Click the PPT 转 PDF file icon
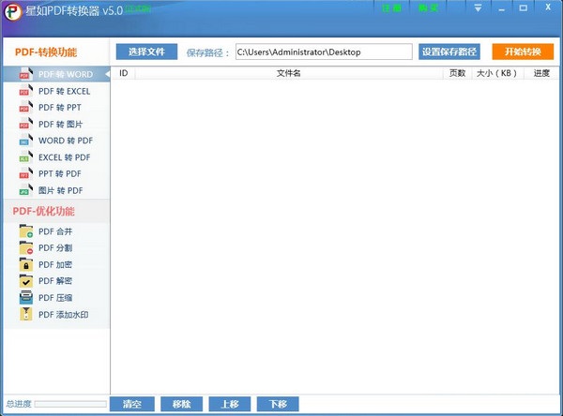Image resolution: width=563 pixels, height=416 pixels. pyautogui.click(x=26, y=173)
